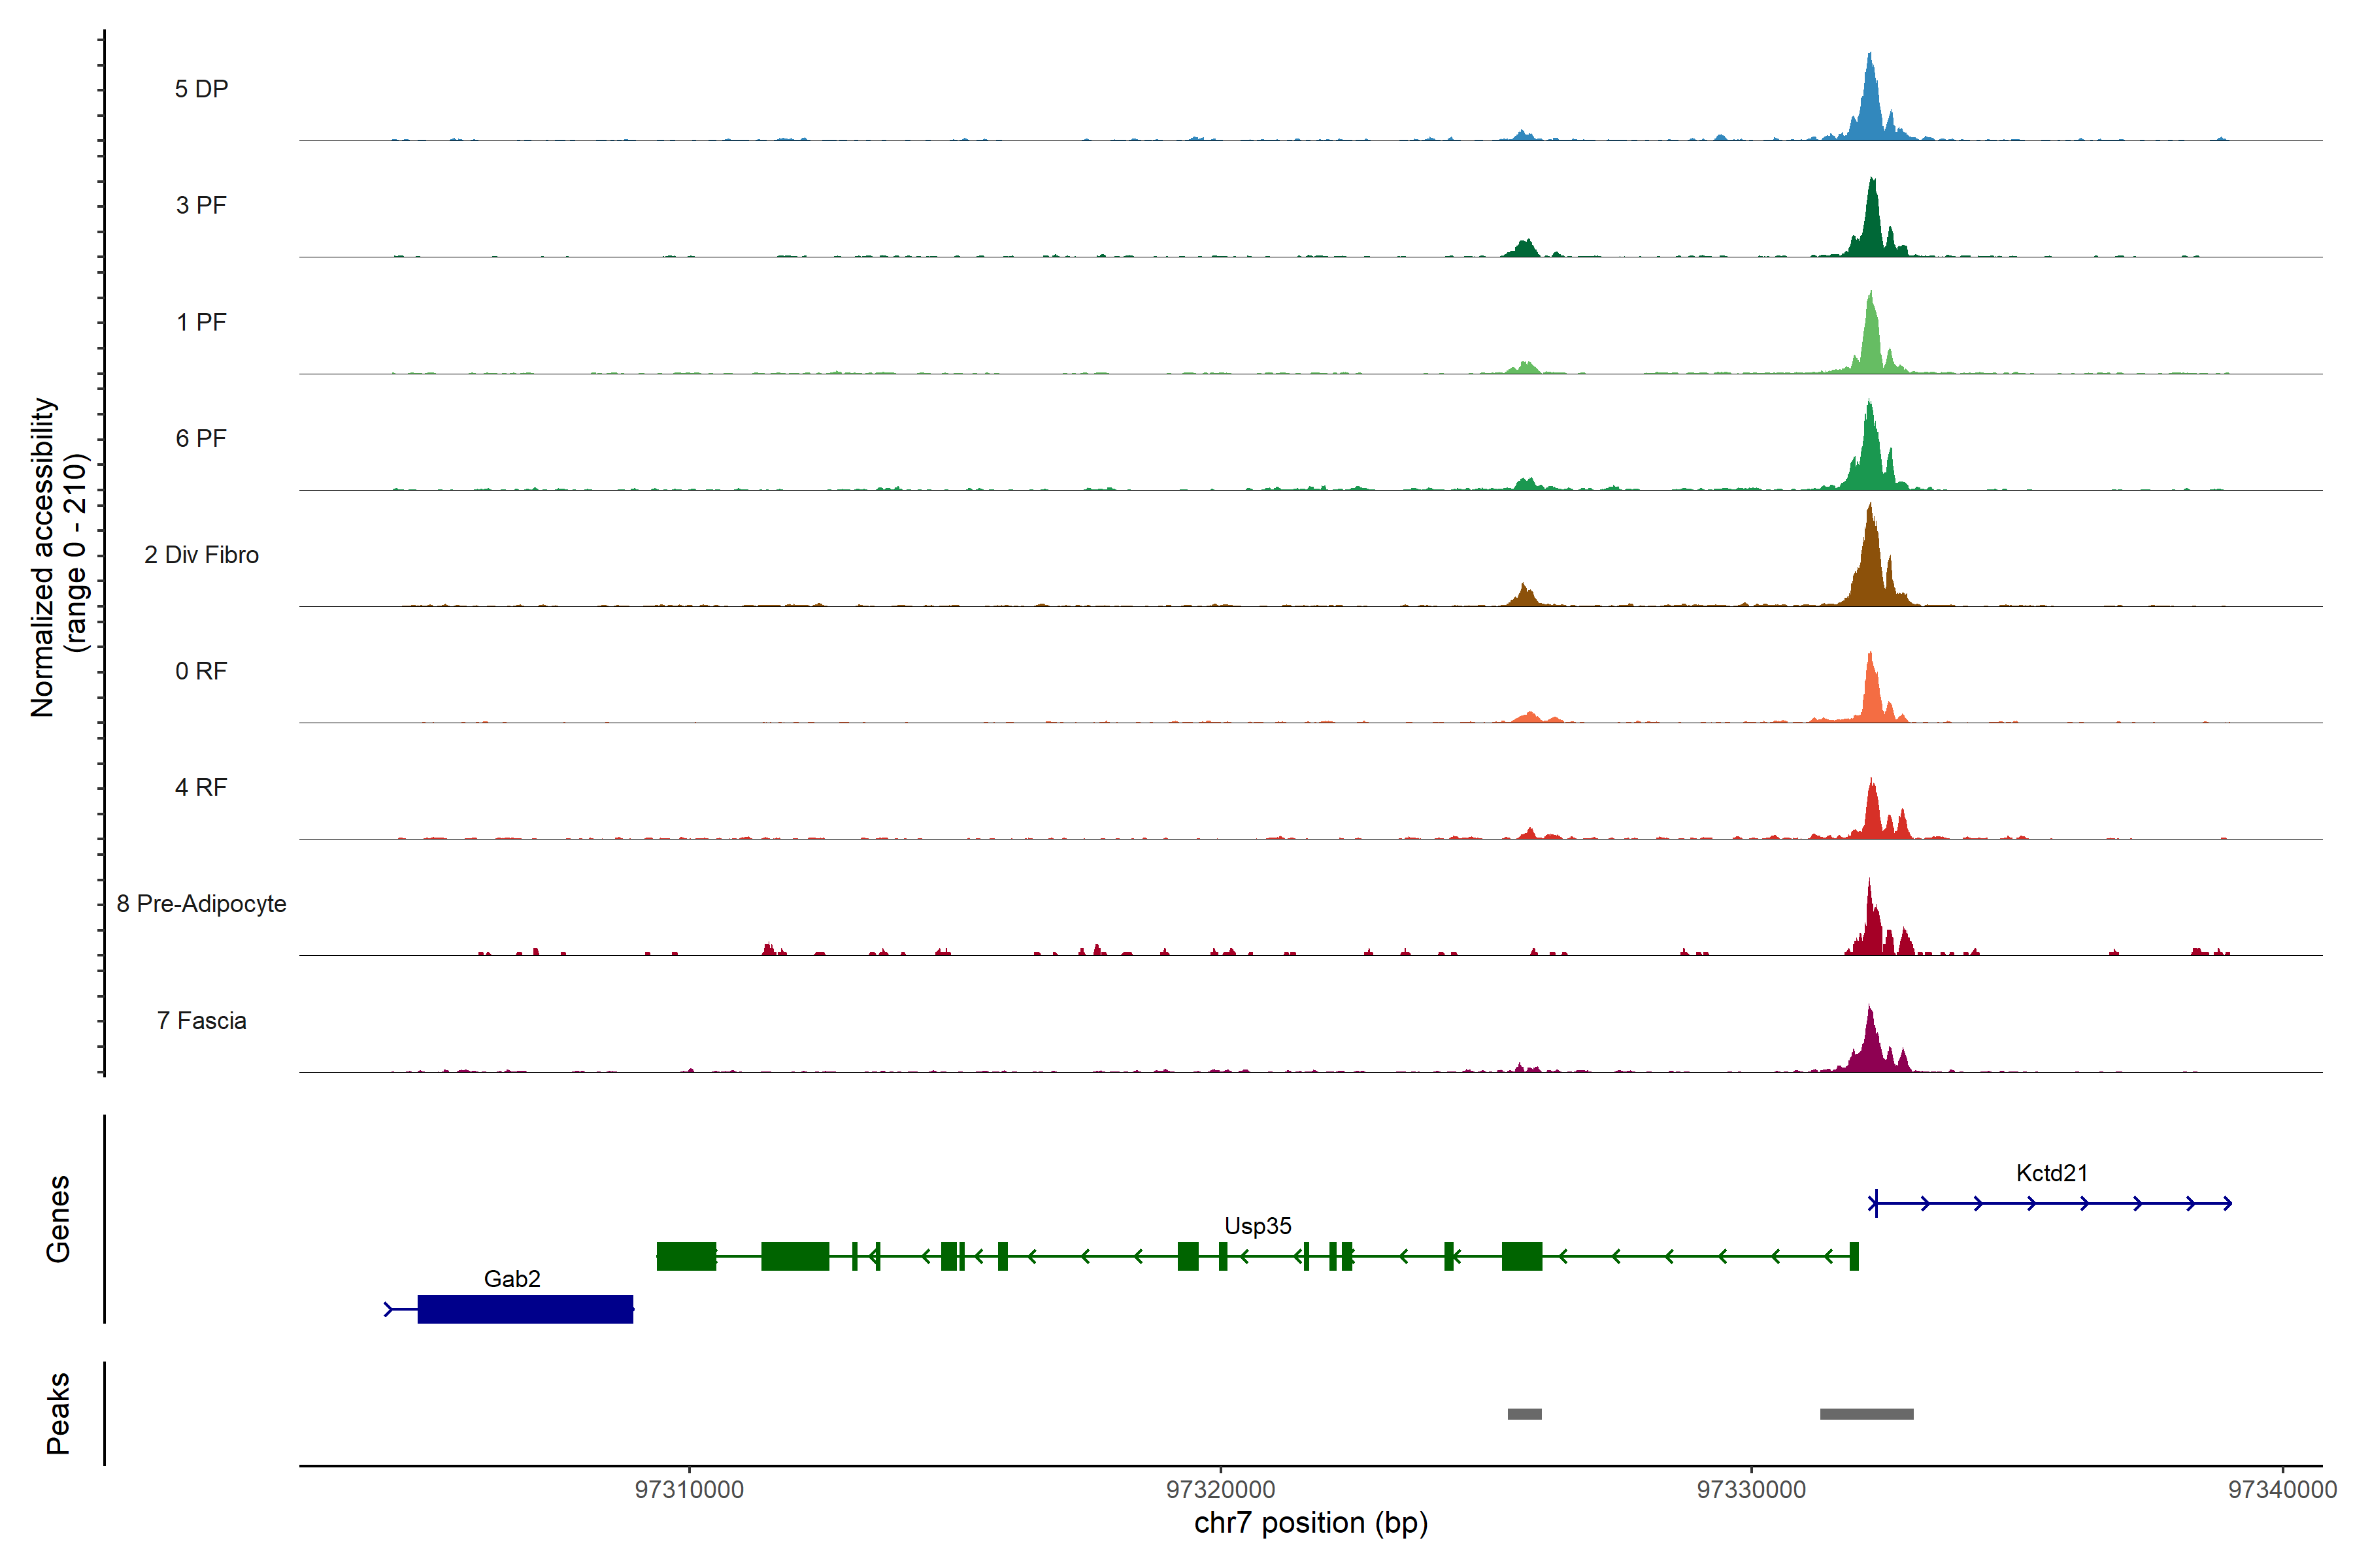2353x1568 pixels.
Task: Click the Usp35 gene label
Action: click(1258, 1226)
